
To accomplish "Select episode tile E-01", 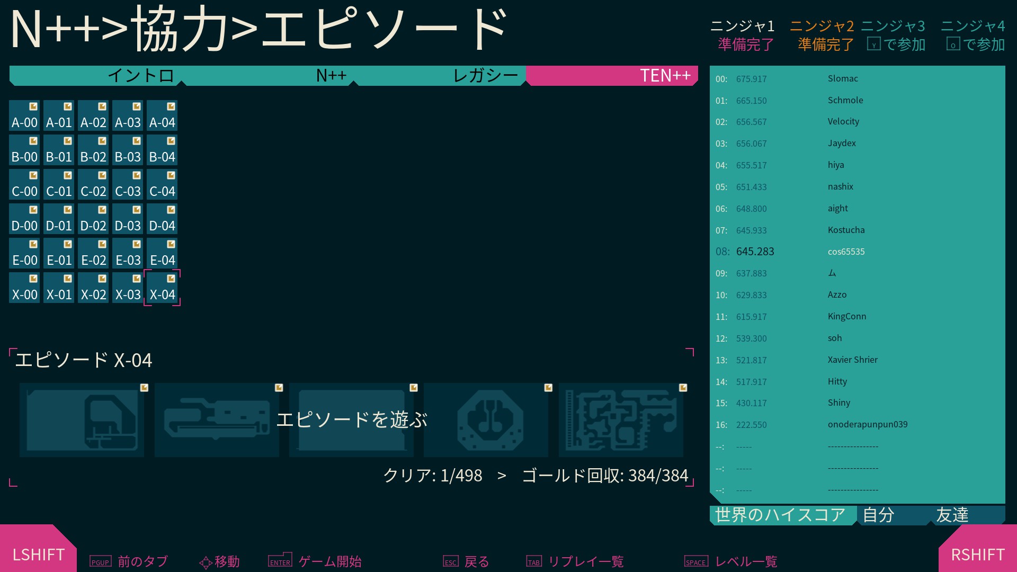I will click(x=59, y=253).
